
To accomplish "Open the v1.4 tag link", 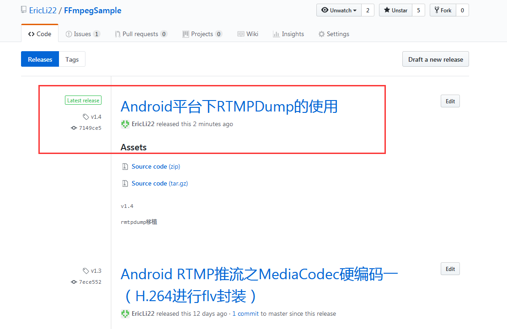I will (96, 117).
